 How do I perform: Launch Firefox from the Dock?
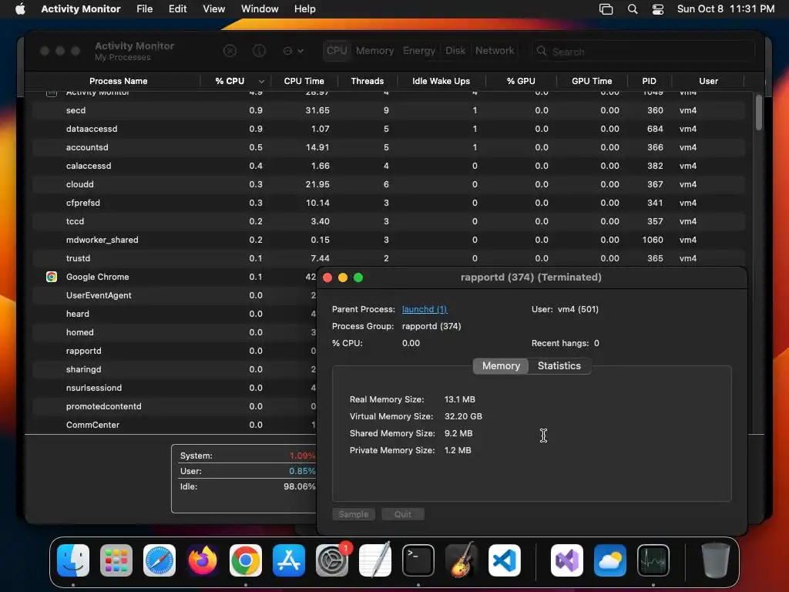click(x=203, y=560)
